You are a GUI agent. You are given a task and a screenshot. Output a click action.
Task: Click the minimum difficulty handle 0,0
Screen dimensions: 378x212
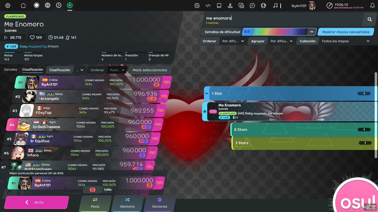coord(247,32)
